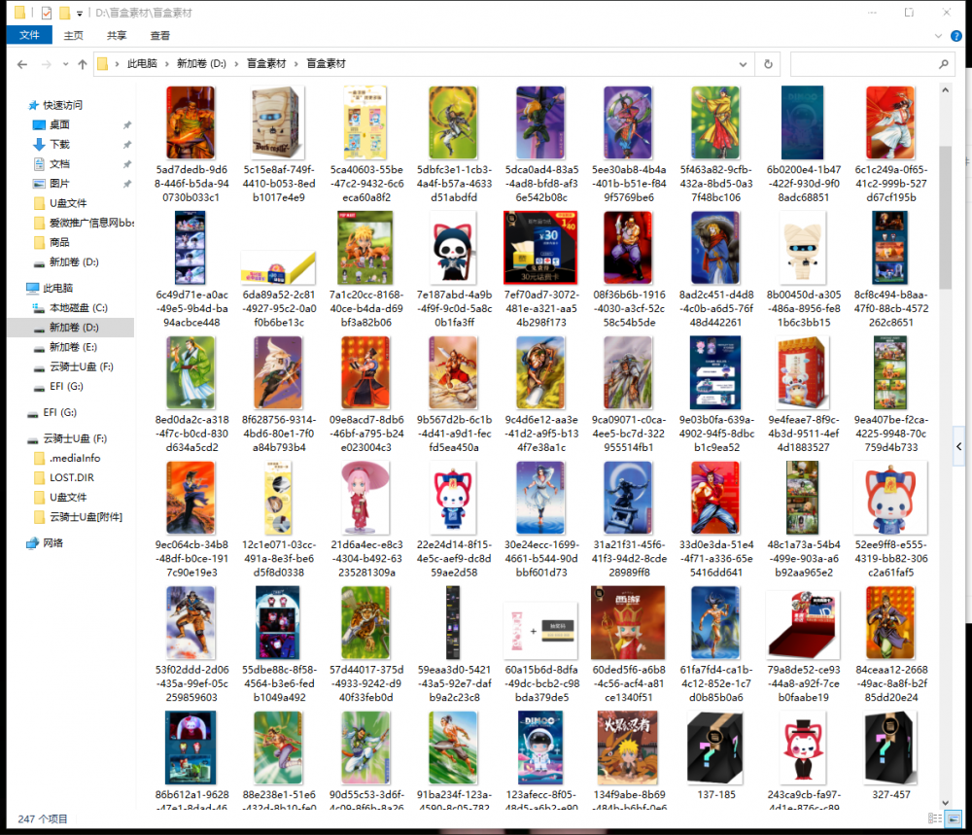972x835 pixels.
Task: Switch to details view icon in status bar
Action: 934,818
